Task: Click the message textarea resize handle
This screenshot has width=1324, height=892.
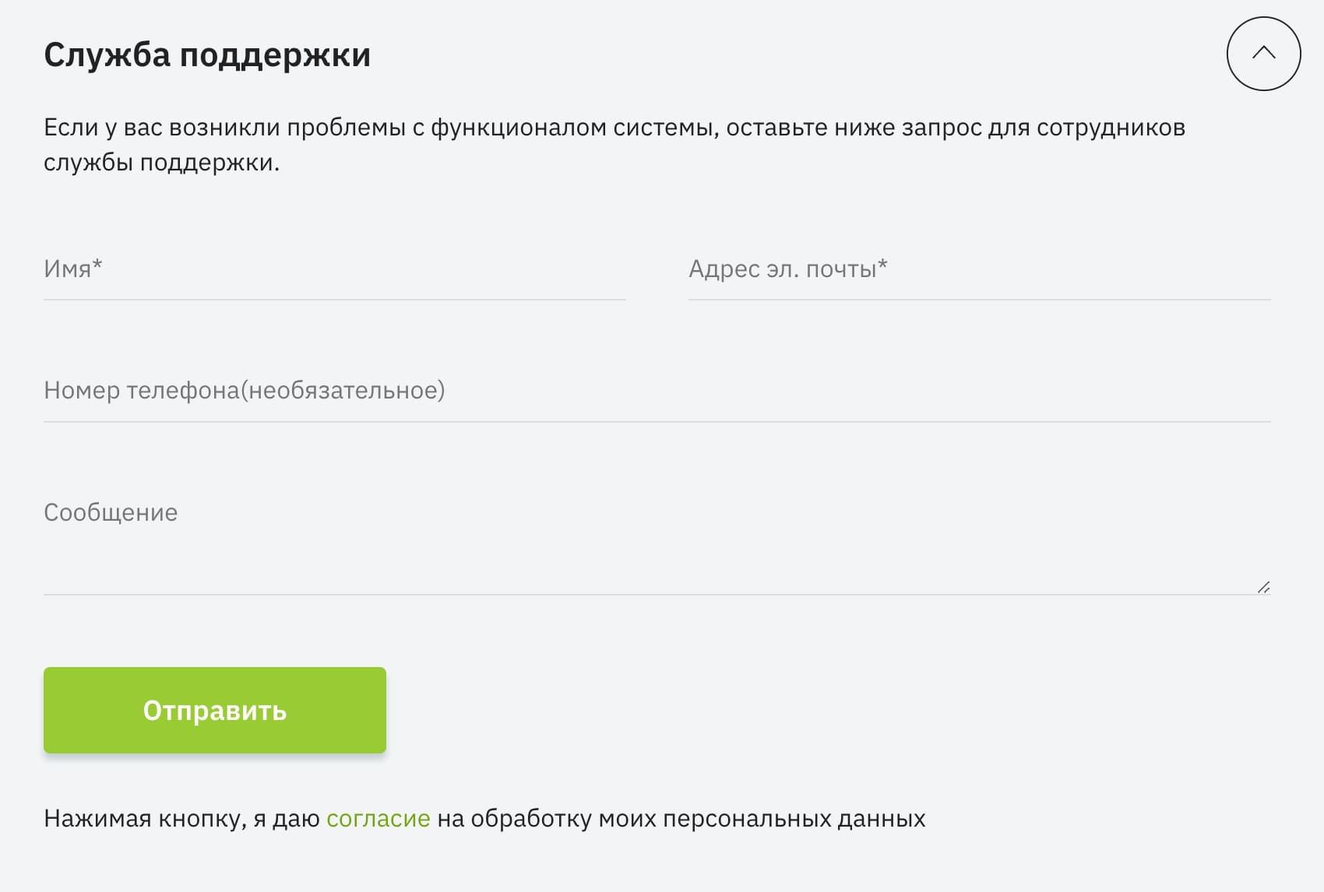Action: point(1263,588)
